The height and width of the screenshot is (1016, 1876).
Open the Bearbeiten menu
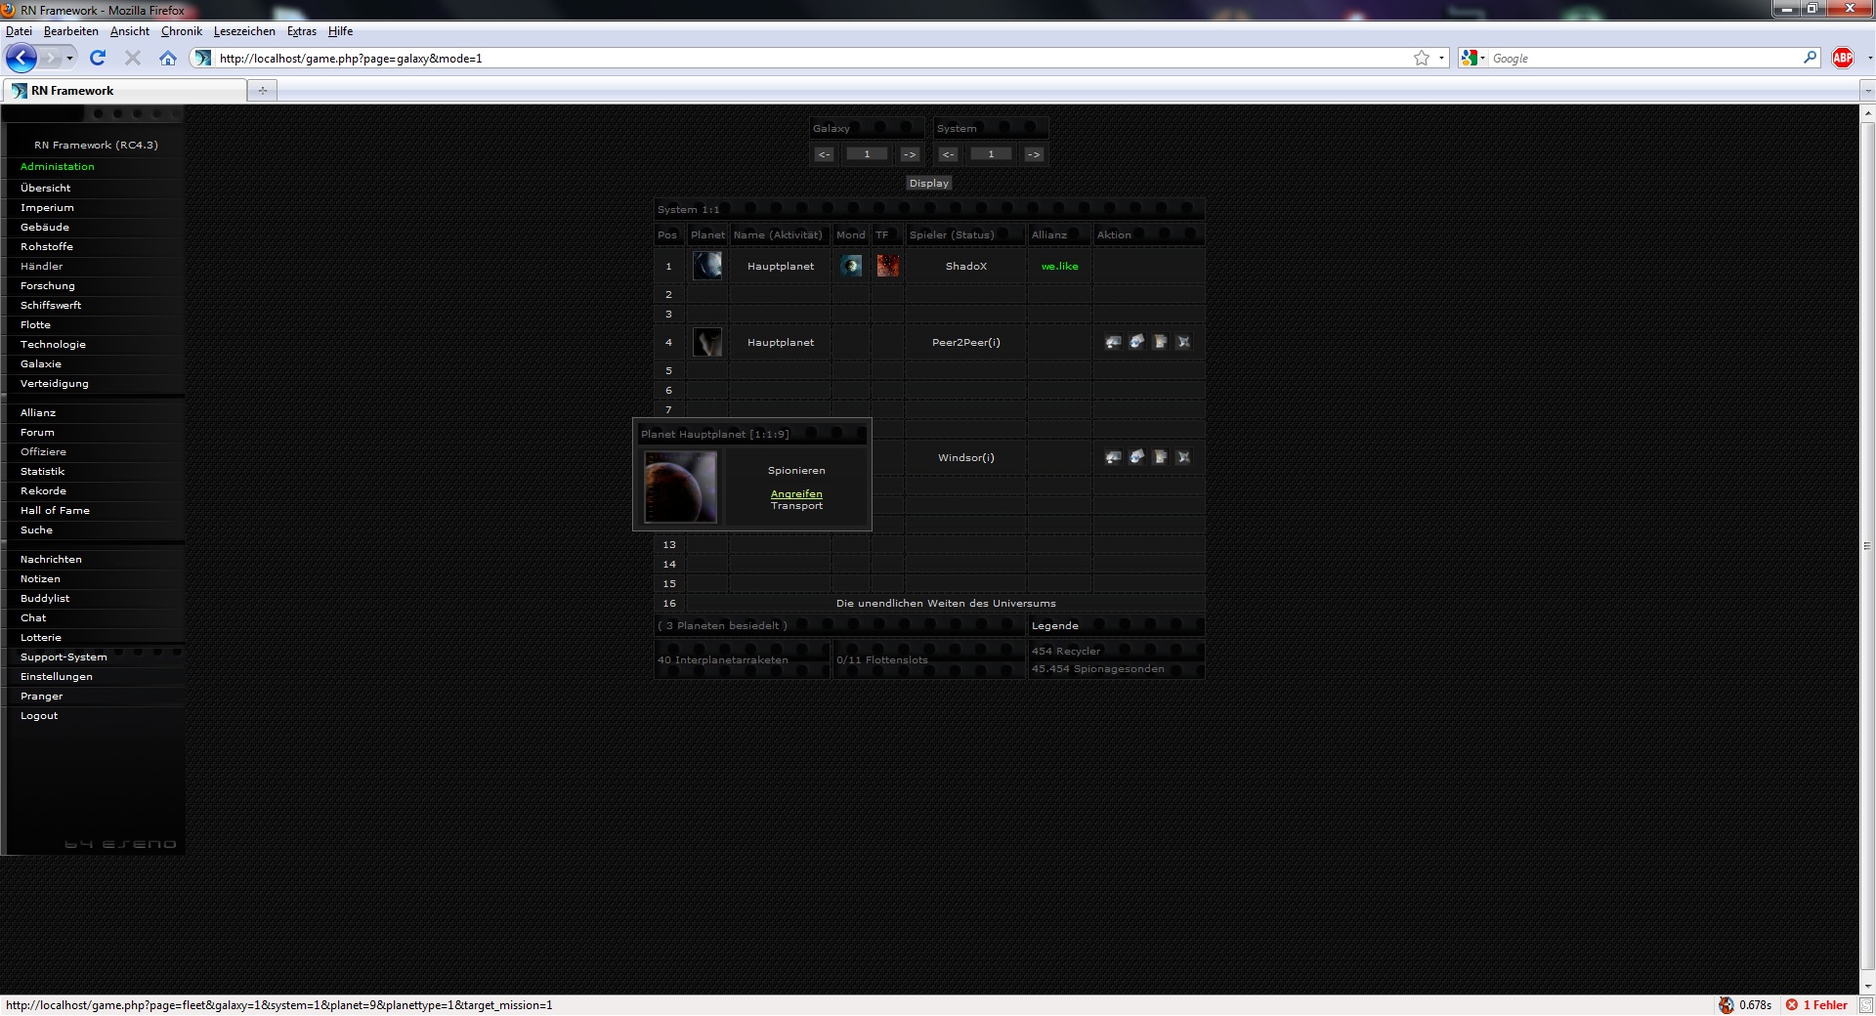pyautogui.click(x=70, y=31)
